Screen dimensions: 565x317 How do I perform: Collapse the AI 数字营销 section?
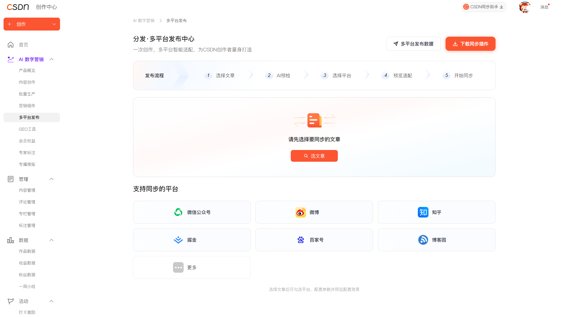(51, 59)
